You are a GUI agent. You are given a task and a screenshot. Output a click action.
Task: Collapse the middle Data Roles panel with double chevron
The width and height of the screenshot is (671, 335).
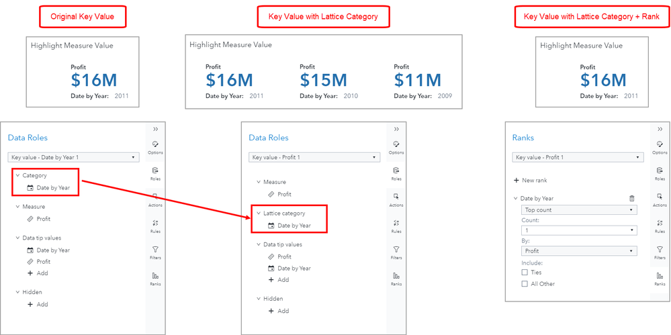pos(396,129)
